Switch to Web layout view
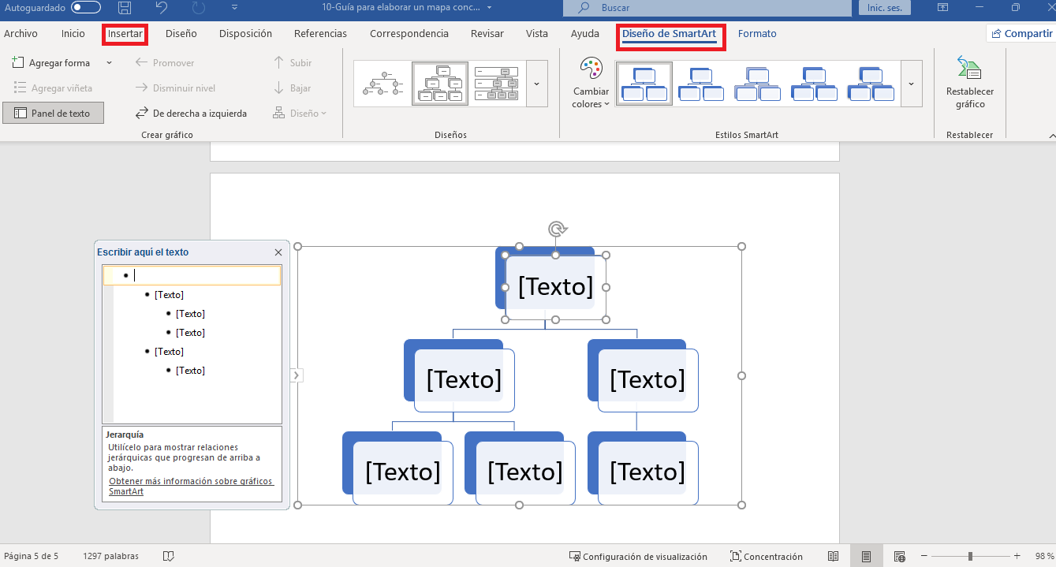 (x=900, y=556)
